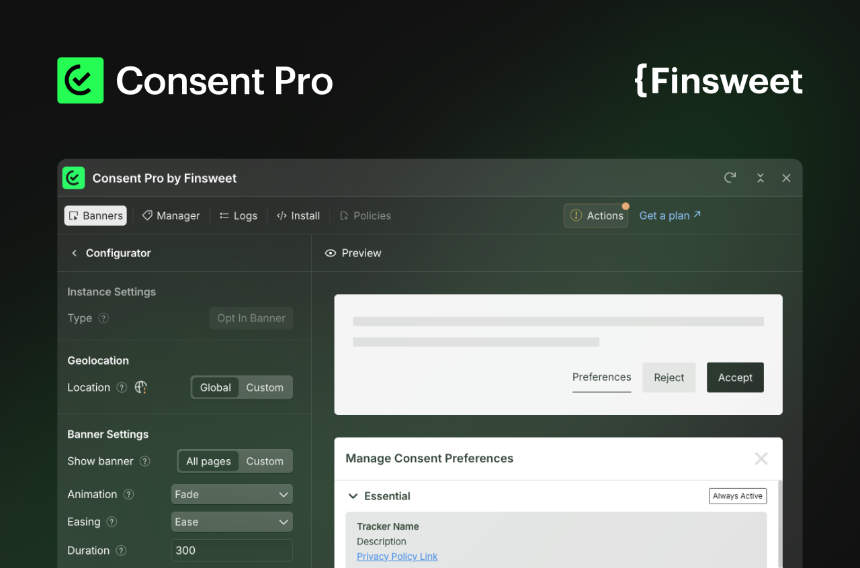Click the Geolocation heading
Viewport: 860px width, 568px height.
[98, 361]
